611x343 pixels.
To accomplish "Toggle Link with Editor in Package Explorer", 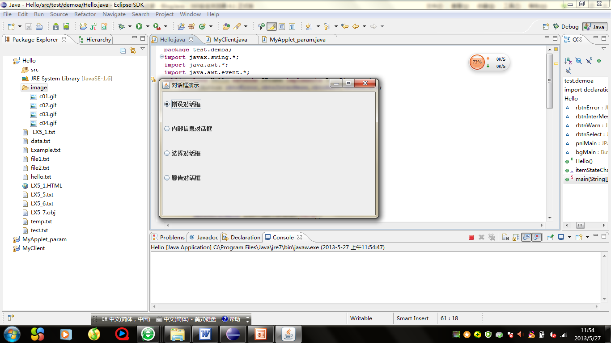I will [133, 50].
